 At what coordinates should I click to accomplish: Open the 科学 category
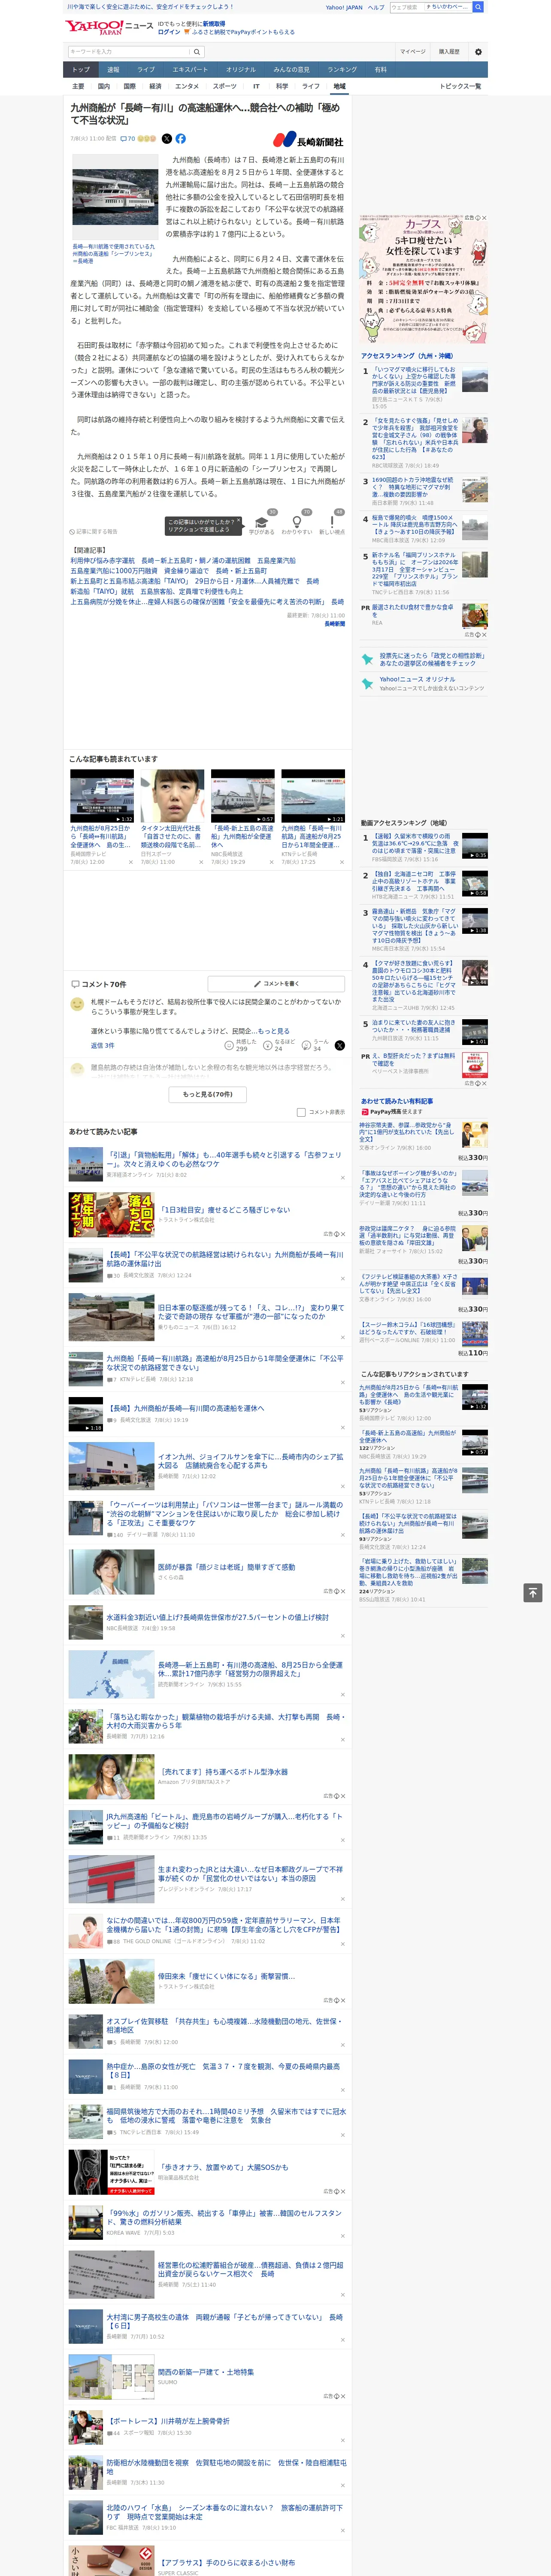282,86
